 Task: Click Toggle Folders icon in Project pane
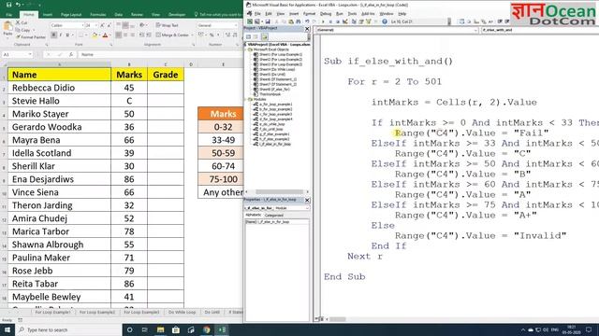coord(264,37)
